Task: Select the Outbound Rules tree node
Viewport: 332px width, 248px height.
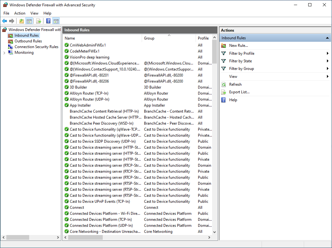Action: (28, 41)
